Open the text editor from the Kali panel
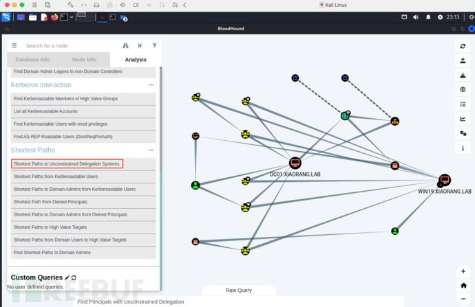This screenshot has width=475, height=307. click(44, 17)
